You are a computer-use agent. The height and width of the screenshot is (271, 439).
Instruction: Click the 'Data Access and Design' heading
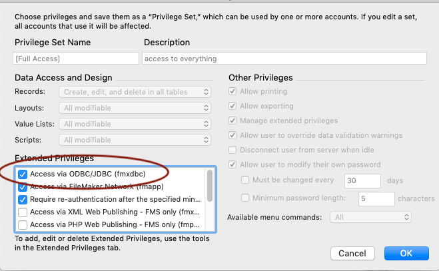click(63, 77)
